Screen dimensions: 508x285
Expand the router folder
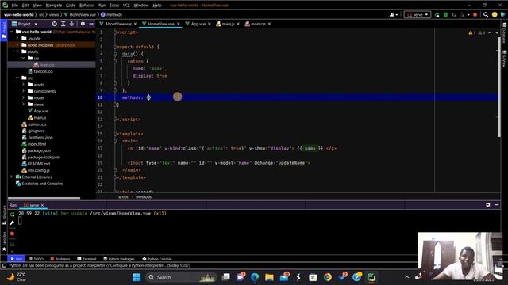(x=23, y=97)
